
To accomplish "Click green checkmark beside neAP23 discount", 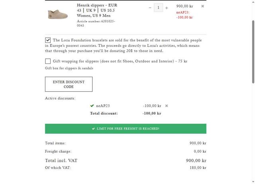I will [92, 106].
